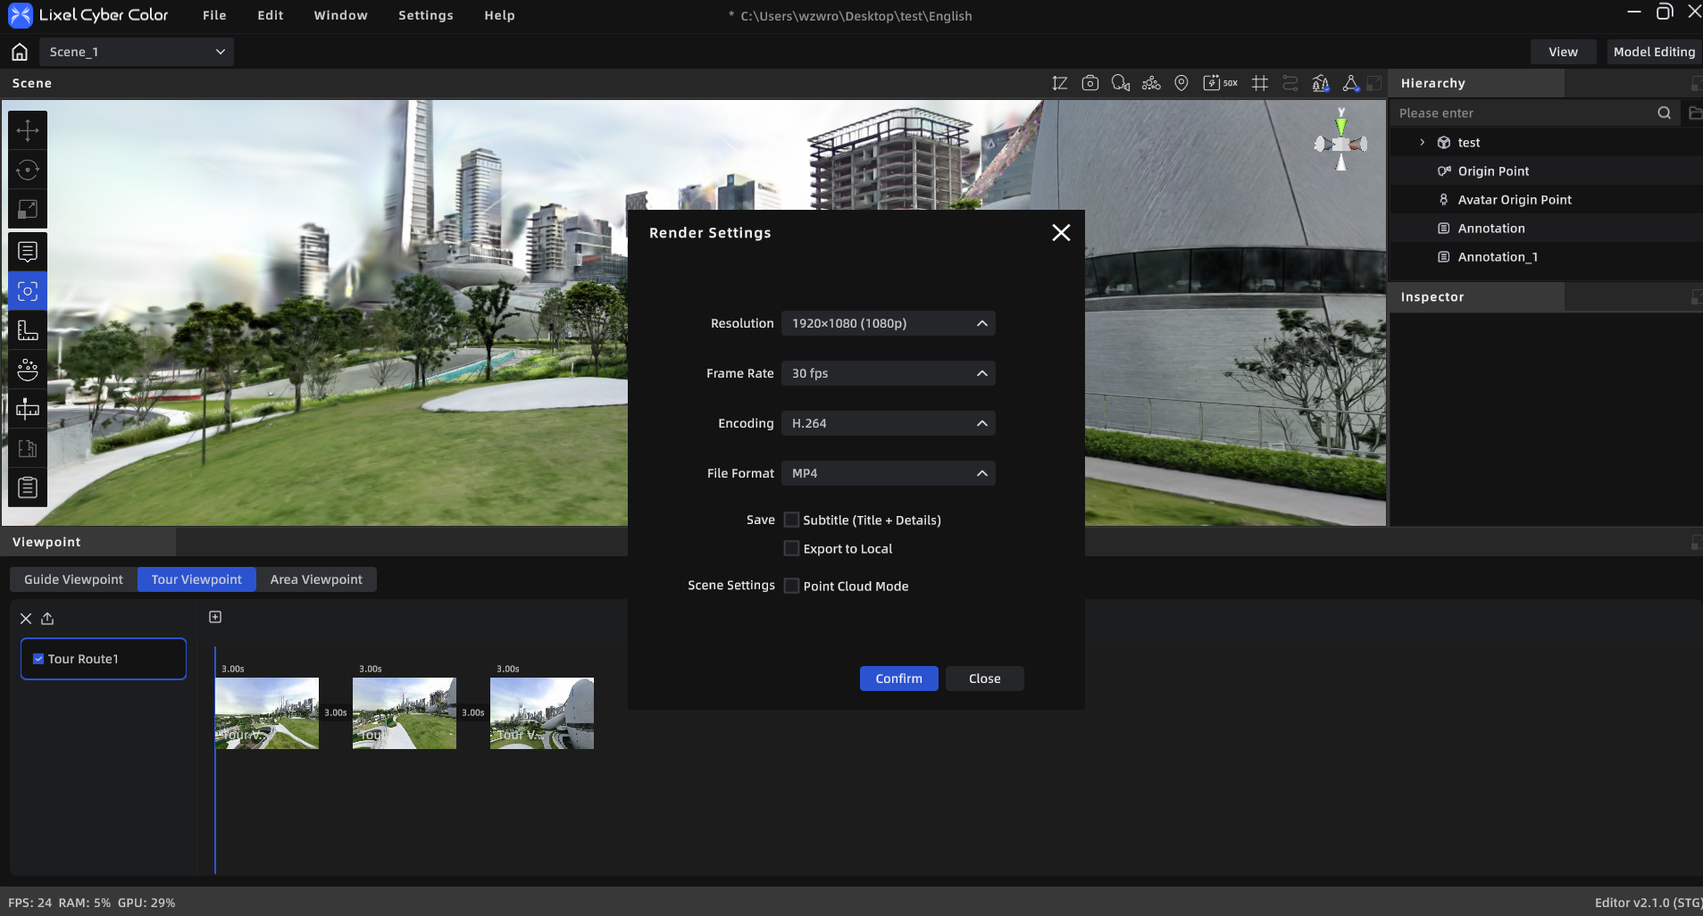The width and height of the screenshot is (1703, 916).
Task: Uncheck the Tour Route1 checkbox
Action: (38, 659)
